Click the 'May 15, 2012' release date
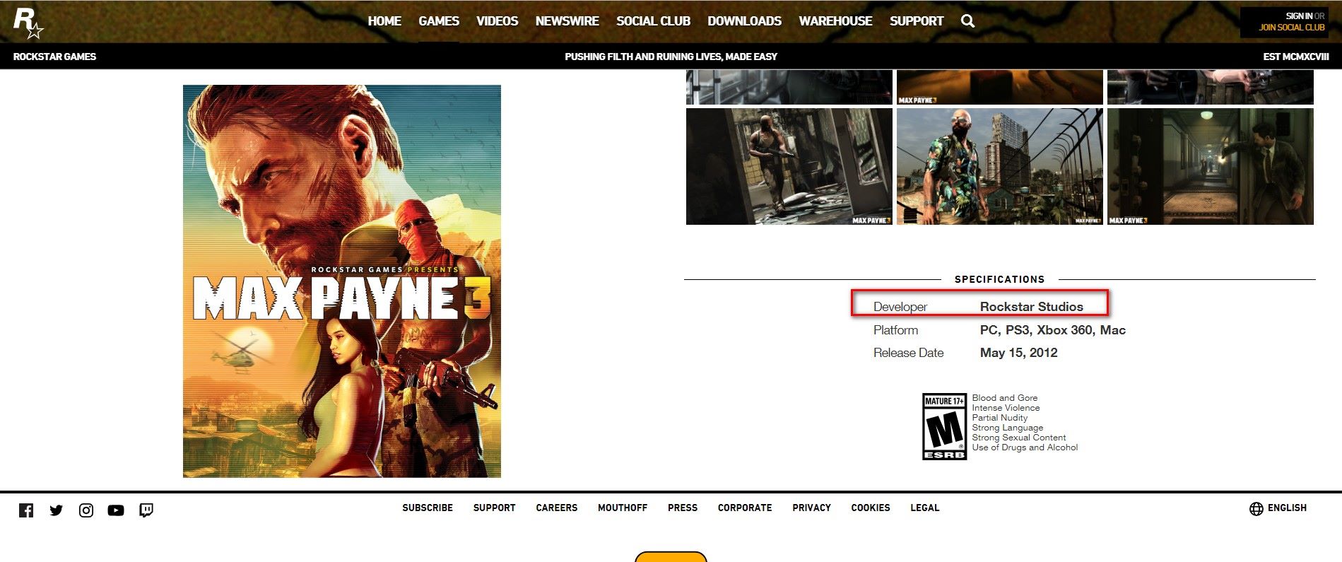 (1018, 353)
